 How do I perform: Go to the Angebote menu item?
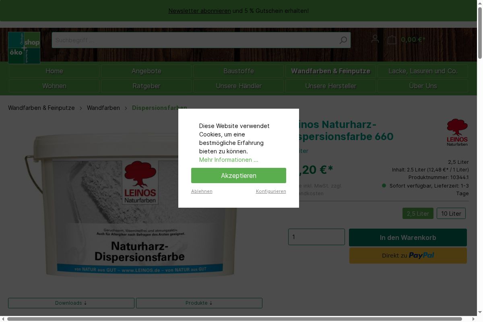tap(146, 71)
